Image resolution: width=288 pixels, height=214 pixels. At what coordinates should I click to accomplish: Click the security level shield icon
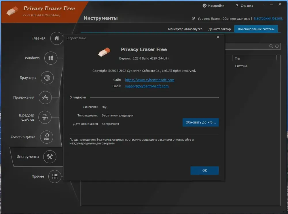[x=193, y=18]
